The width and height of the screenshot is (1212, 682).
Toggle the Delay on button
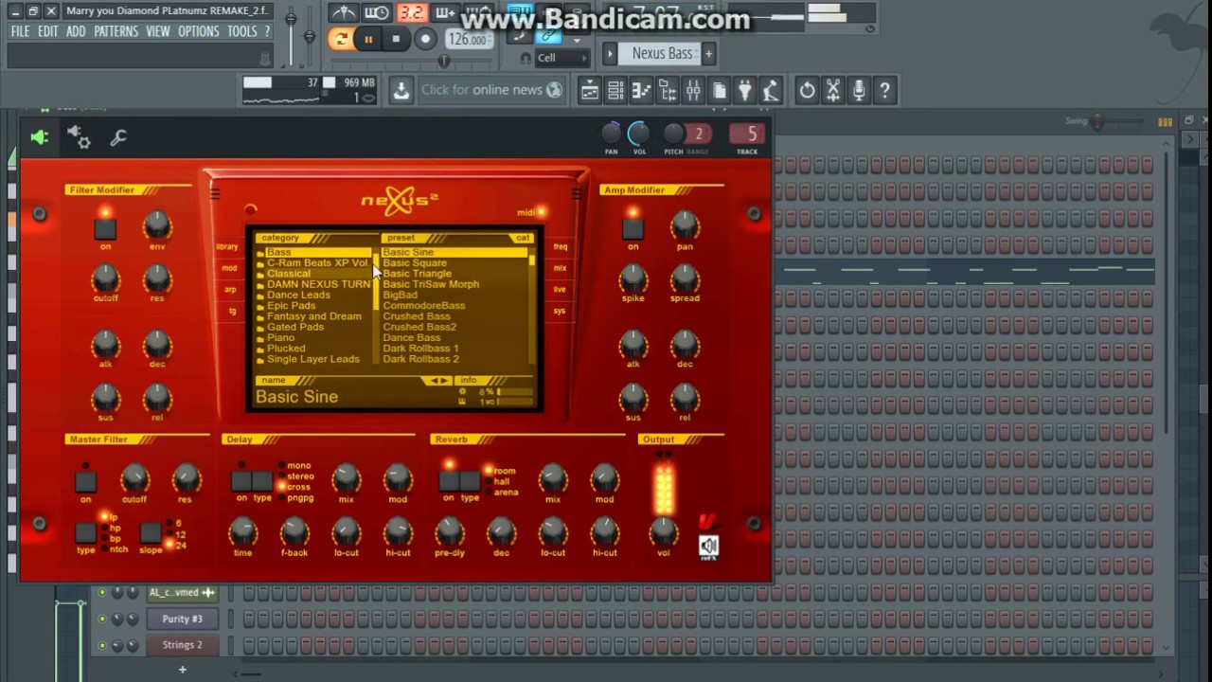[x=242, y=481]
